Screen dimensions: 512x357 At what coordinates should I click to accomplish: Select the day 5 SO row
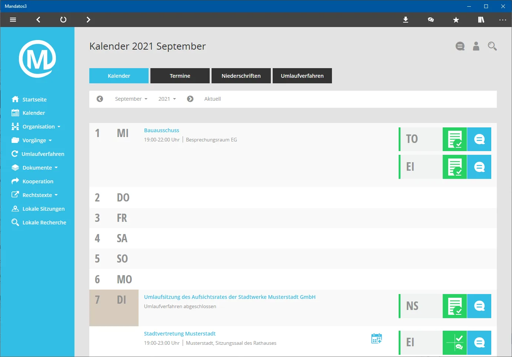click(x=293, y=258)
